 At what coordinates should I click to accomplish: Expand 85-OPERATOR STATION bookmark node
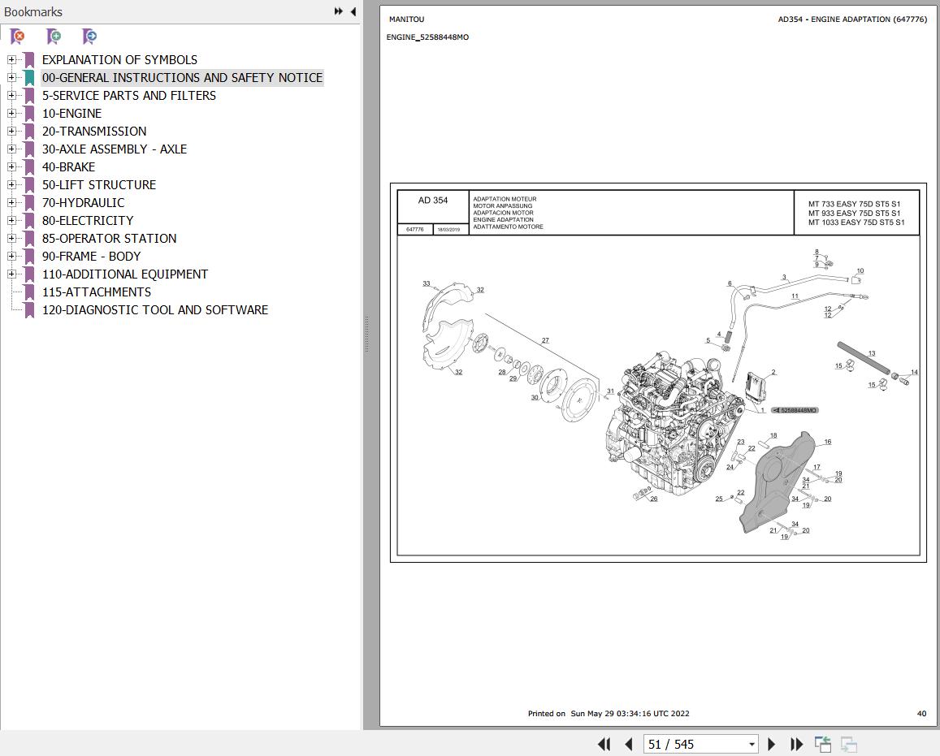(11, 238)
